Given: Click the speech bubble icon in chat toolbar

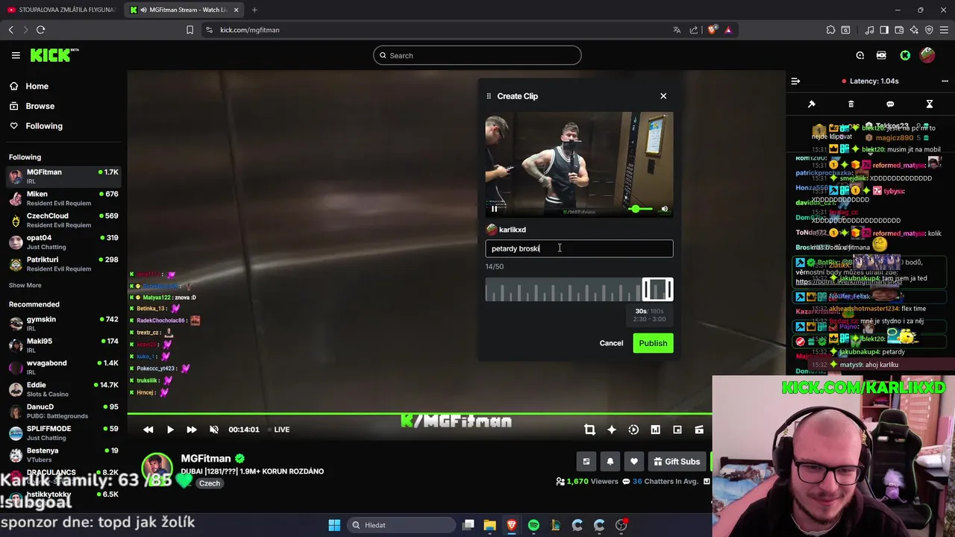Looking at the screenshot, I should (890, 104).
